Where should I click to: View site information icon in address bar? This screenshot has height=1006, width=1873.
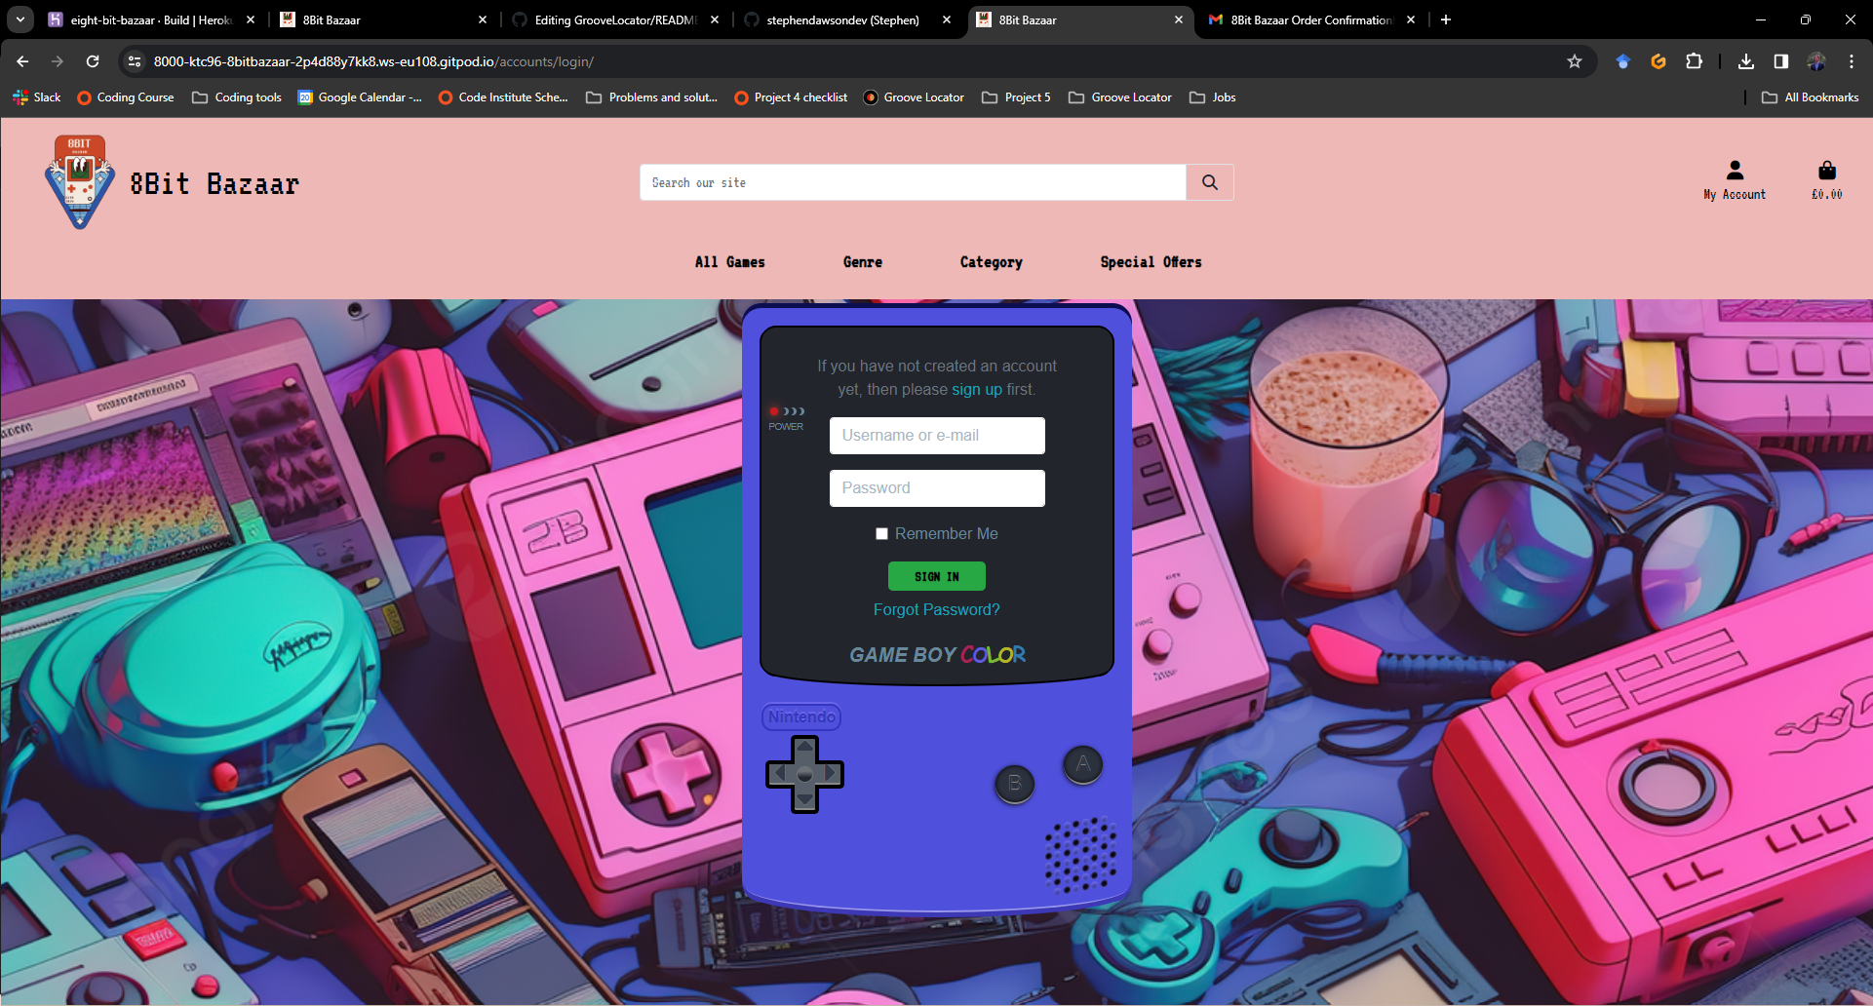(135, 61)
